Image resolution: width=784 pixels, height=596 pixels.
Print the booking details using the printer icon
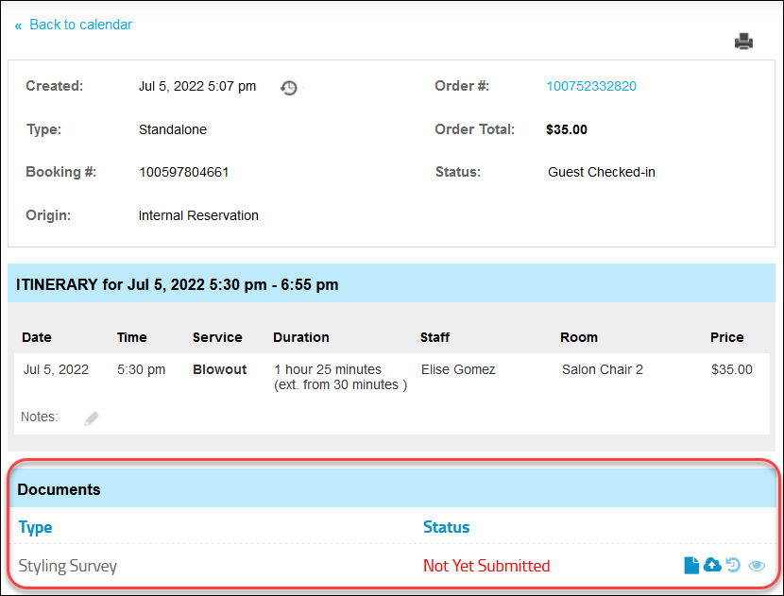tap(743, 42)
